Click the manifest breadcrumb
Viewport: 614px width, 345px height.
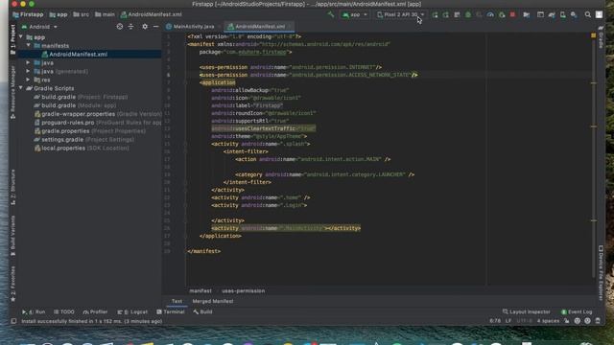pyautogui.click(x=201, y=291)
